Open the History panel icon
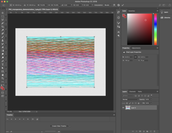 pos(119,12)
